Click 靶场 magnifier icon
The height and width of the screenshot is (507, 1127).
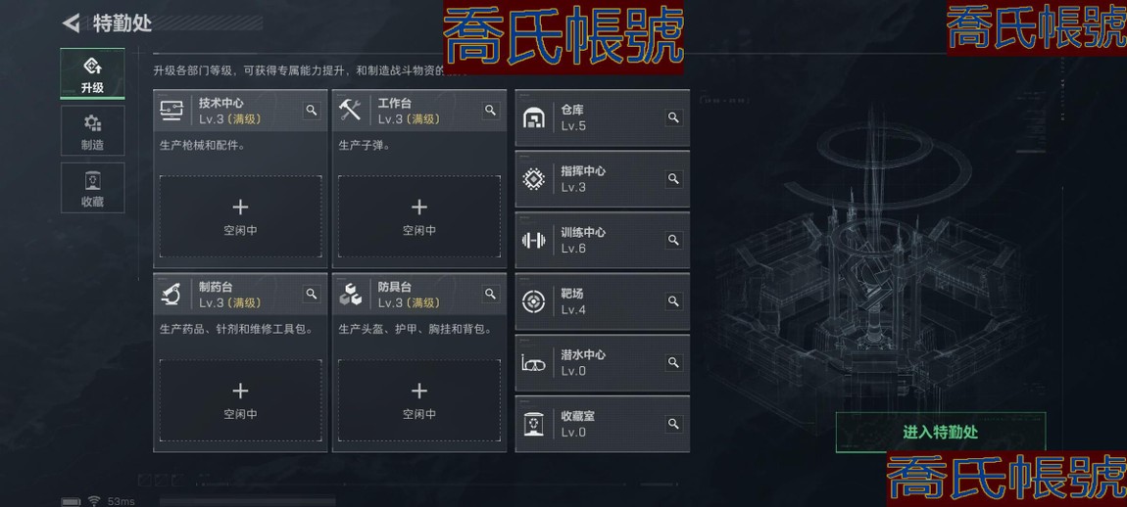tap(673, 300)
